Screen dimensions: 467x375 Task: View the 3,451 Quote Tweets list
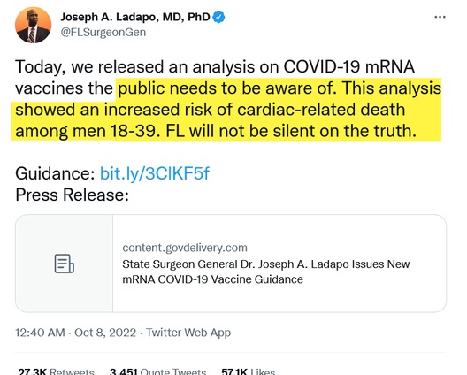(x=157, y=371)
